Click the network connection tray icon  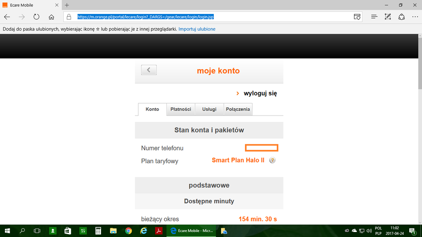pyautogui.click(x=362, y=231)
